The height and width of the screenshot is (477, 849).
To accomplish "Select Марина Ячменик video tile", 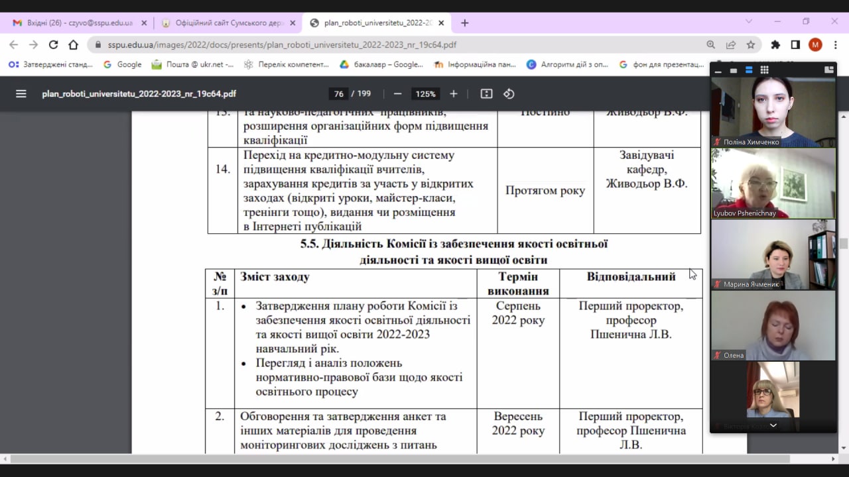I will [773, 254].
